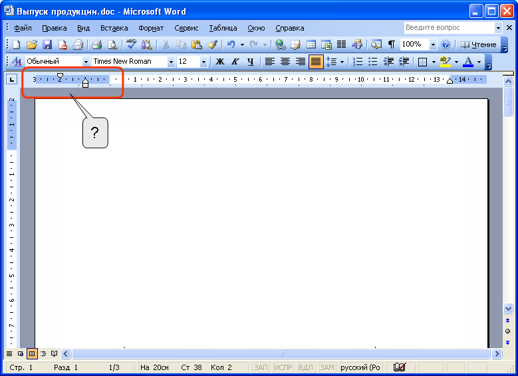This screenshot has height=376, width=518.
Task: Click the Print icon
Action: 97,45
